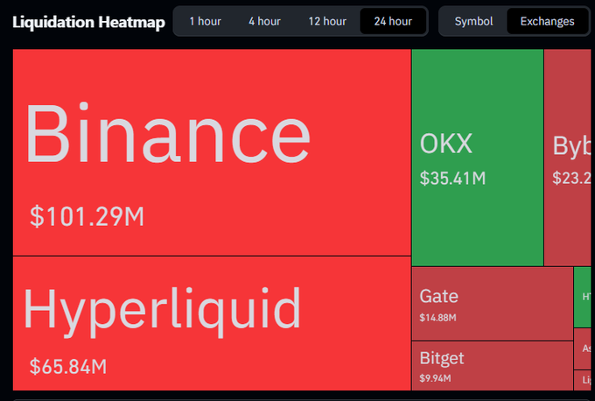Click the Hyperliquid liquidation tile
This screenshot has height=401, width=595.
point(212,324)
